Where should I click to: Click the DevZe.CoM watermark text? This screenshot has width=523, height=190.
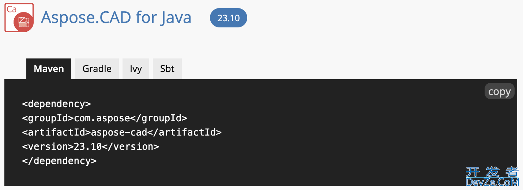click(x=492, y=182)
